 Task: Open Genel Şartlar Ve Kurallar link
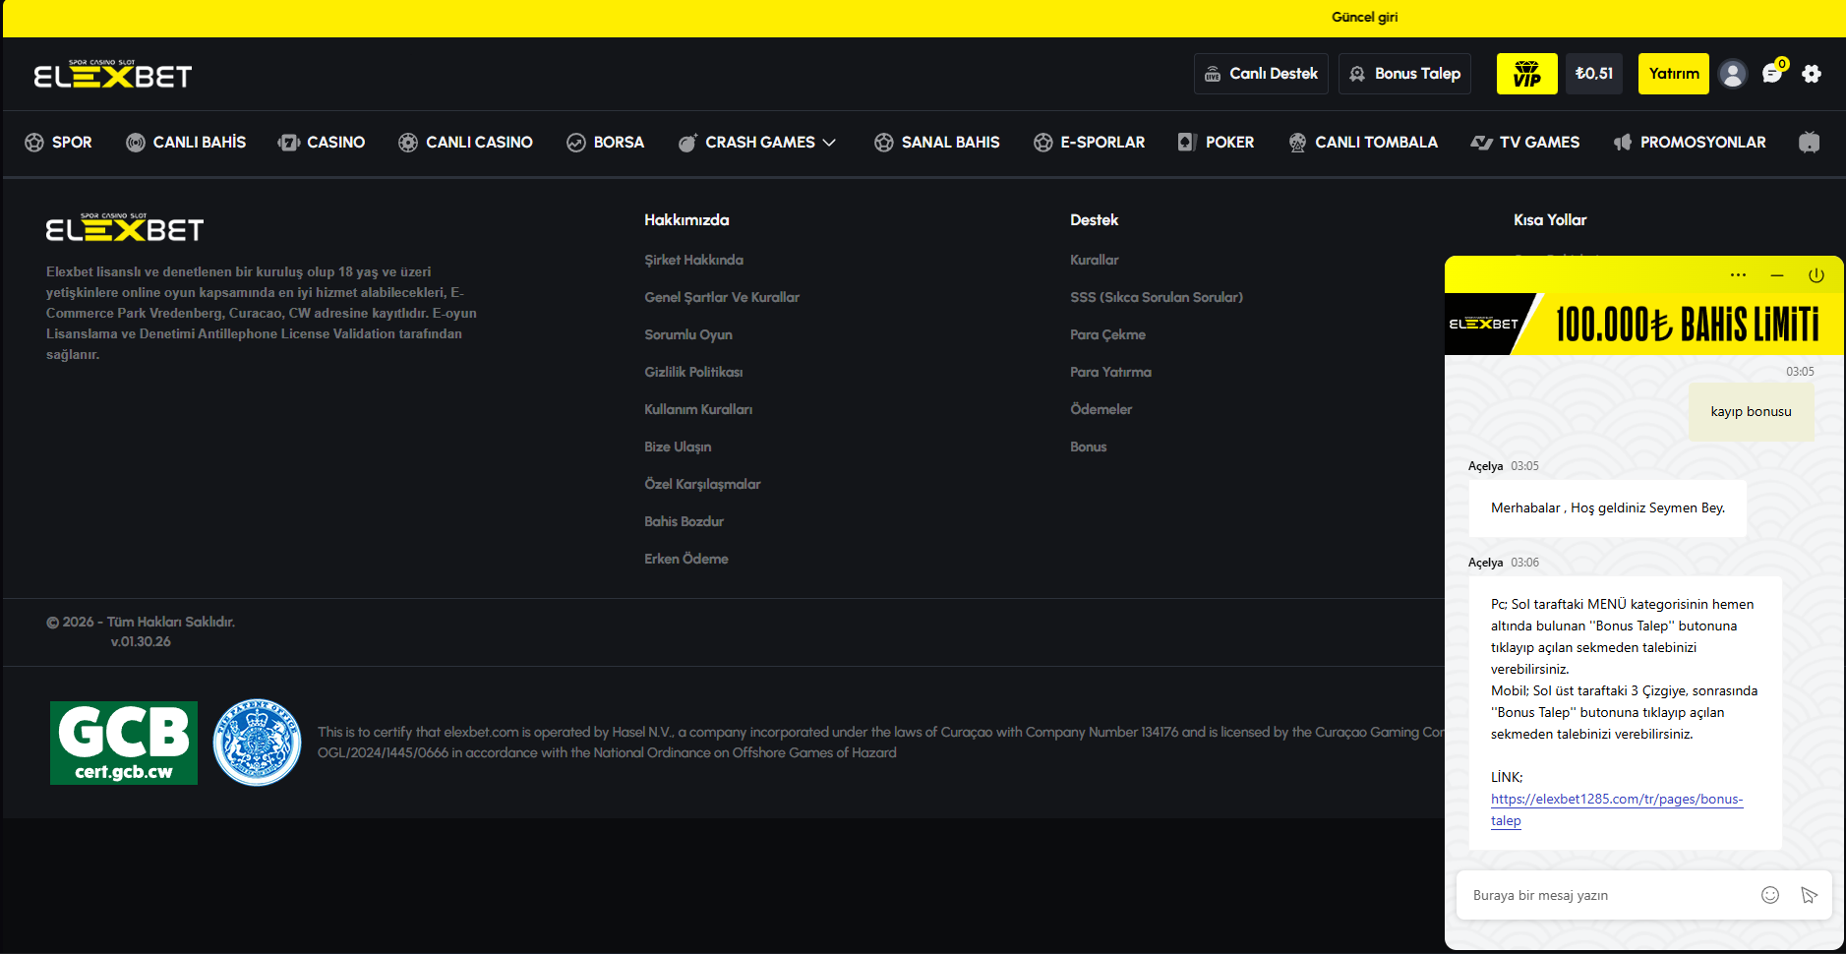[x=722, y=297]
